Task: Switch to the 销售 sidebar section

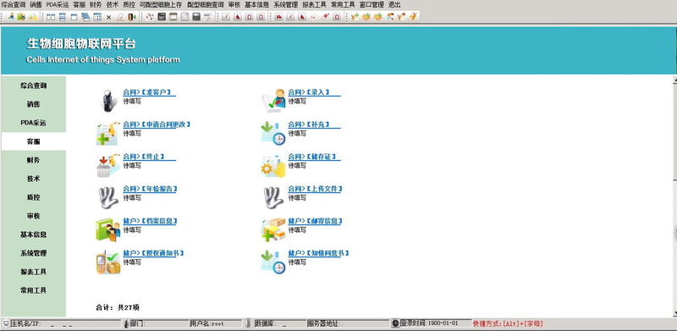Action: coord(33,104)
